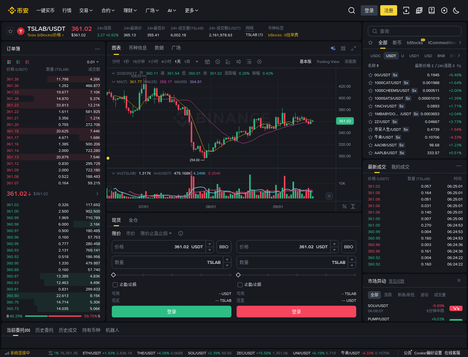Expand more time intervals dropdown arrow
The height and width of the screenshot is (357, 468).
tap(197, 62)
